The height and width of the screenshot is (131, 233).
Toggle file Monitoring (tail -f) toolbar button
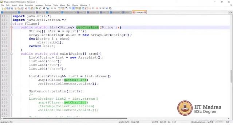[x=93, y=8]
